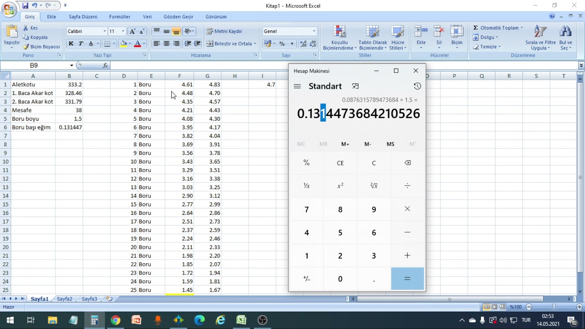The width and height of the screenshot is (585, 329).
Task: Open Tablo Olarak Biçimlendir gallery
Action: 373,37
